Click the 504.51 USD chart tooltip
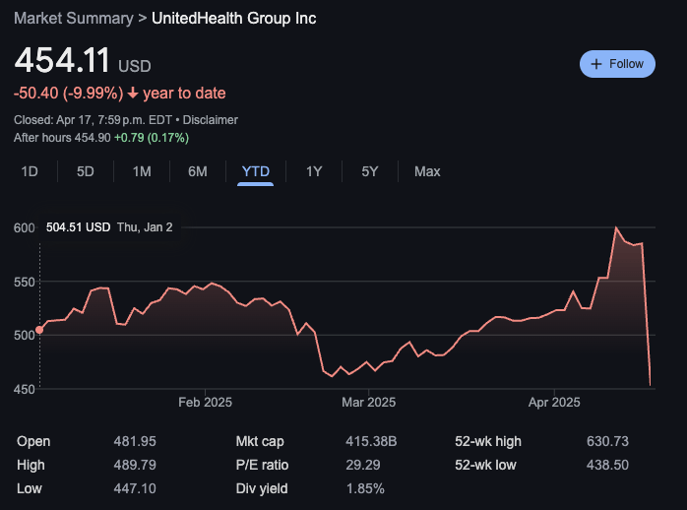The height and width of the screenshot is (510, 687). pyautogui.click(x=109, y=227)
